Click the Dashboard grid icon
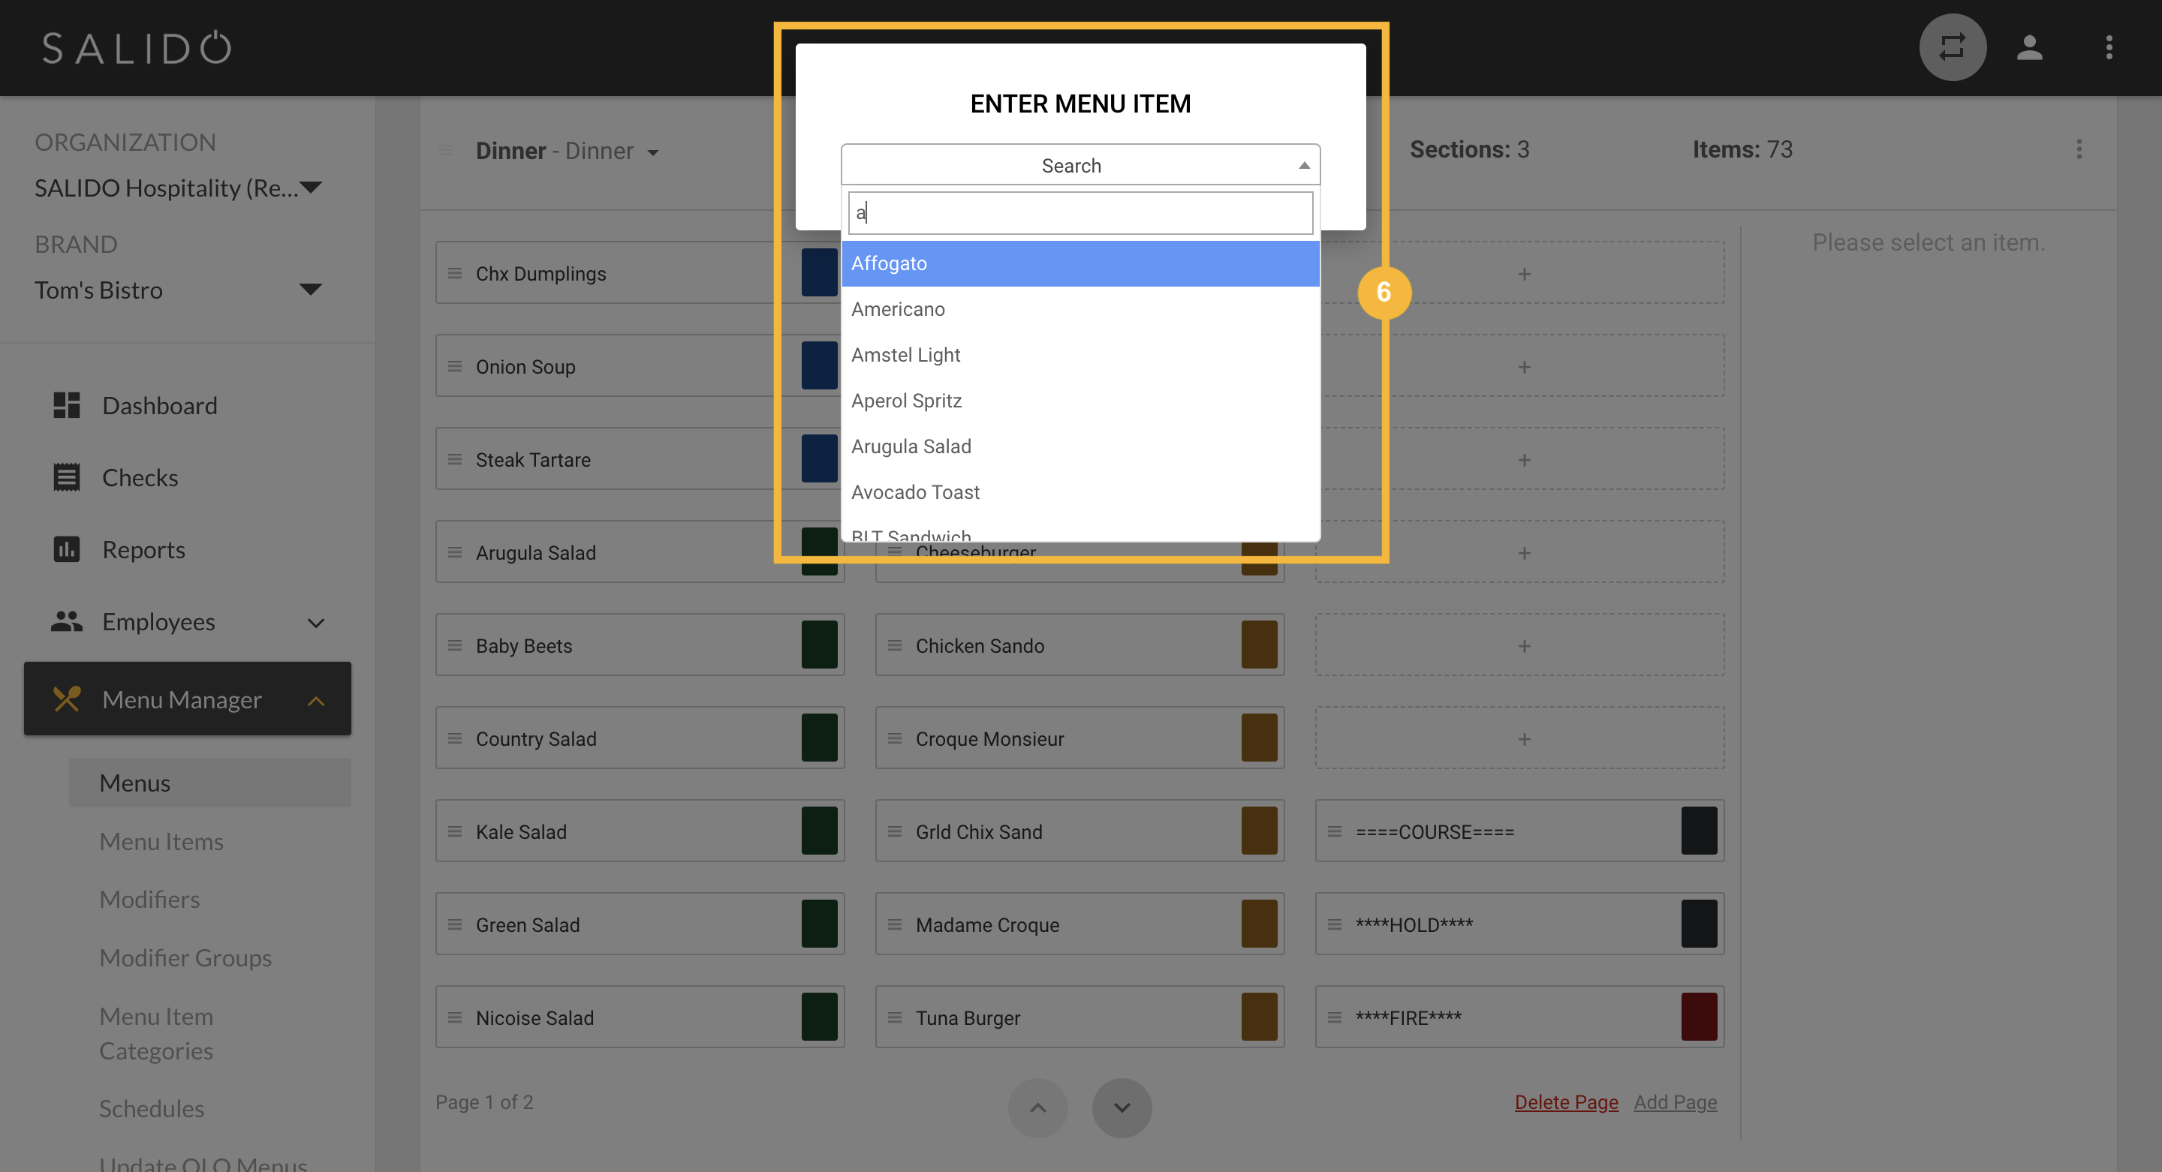 click(66, 405)
